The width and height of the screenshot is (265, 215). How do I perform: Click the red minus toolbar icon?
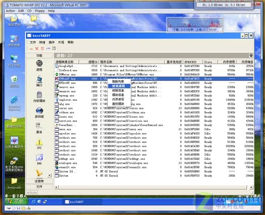coord(31,49)
